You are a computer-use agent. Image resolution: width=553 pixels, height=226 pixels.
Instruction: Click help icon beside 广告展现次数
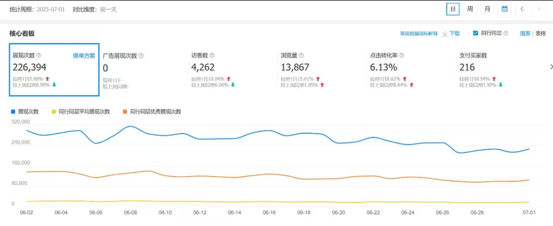141,56
